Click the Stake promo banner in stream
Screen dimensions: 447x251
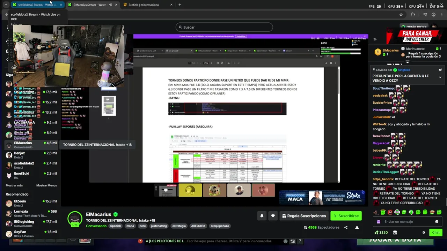(x=322, y=198)
